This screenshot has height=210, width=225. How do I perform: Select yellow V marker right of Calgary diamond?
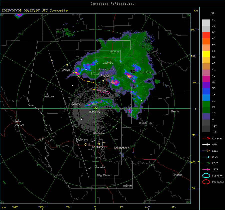pyautogui.click(x=104, y=143)
